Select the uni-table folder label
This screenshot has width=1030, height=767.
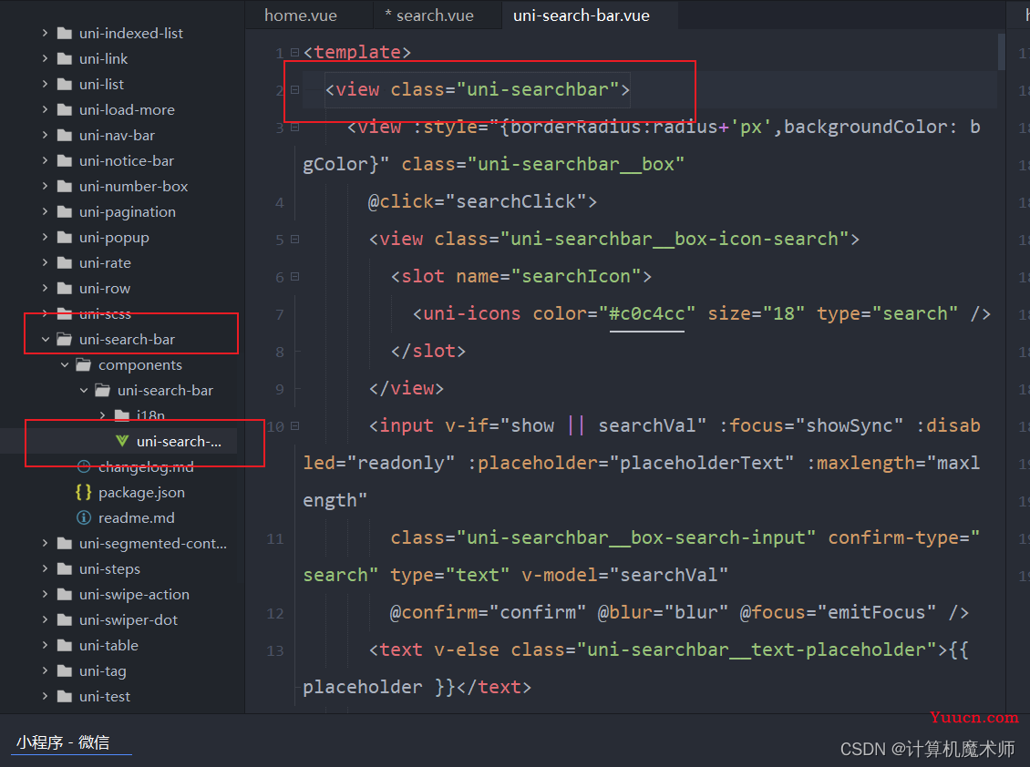[108, 646]
